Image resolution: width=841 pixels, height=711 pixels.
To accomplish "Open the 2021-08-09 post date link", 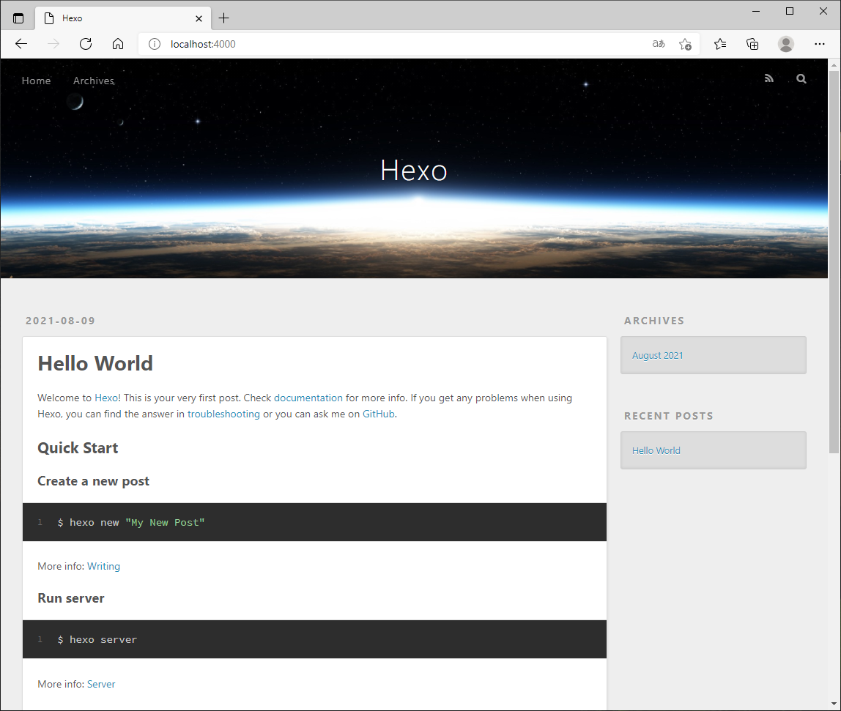I will click(60, 321).
